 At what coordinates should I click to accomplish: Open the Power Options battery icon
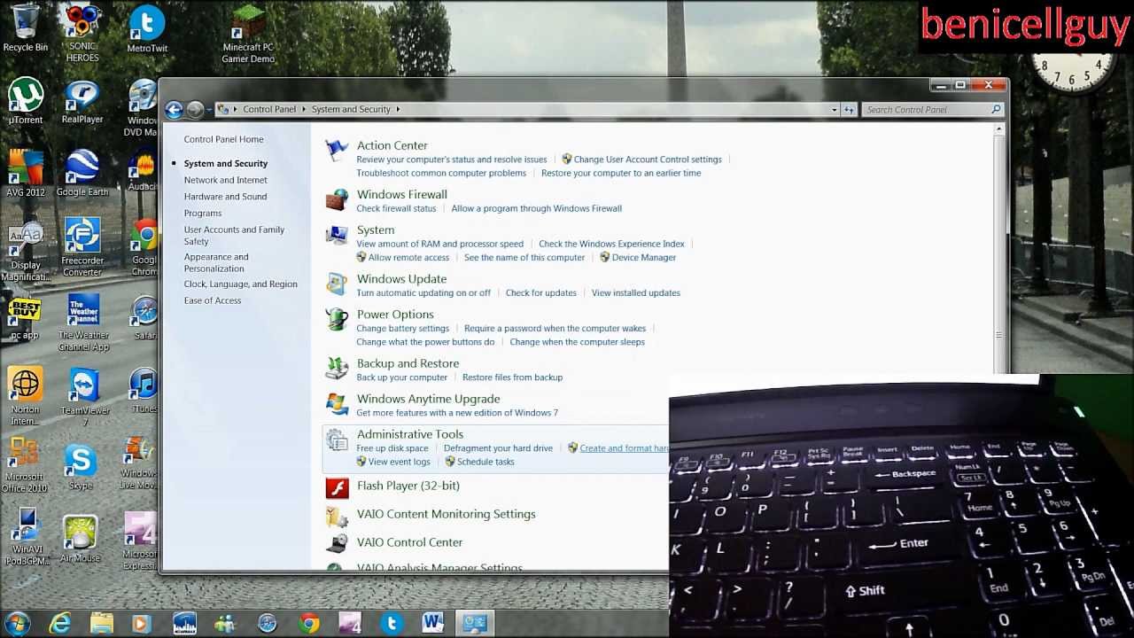337,319
